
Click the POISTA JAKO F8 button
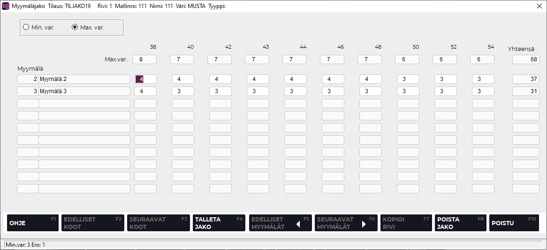pos(460,223)
